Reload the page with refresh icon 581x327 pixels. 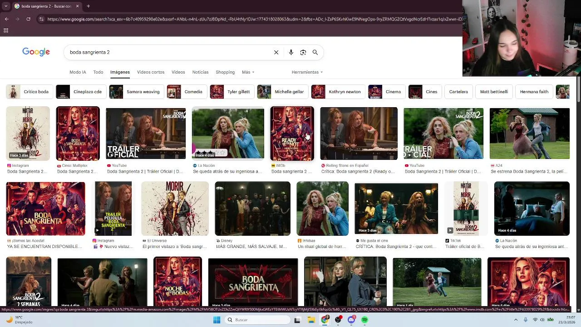pyautogui.click(x=28, y=19)
